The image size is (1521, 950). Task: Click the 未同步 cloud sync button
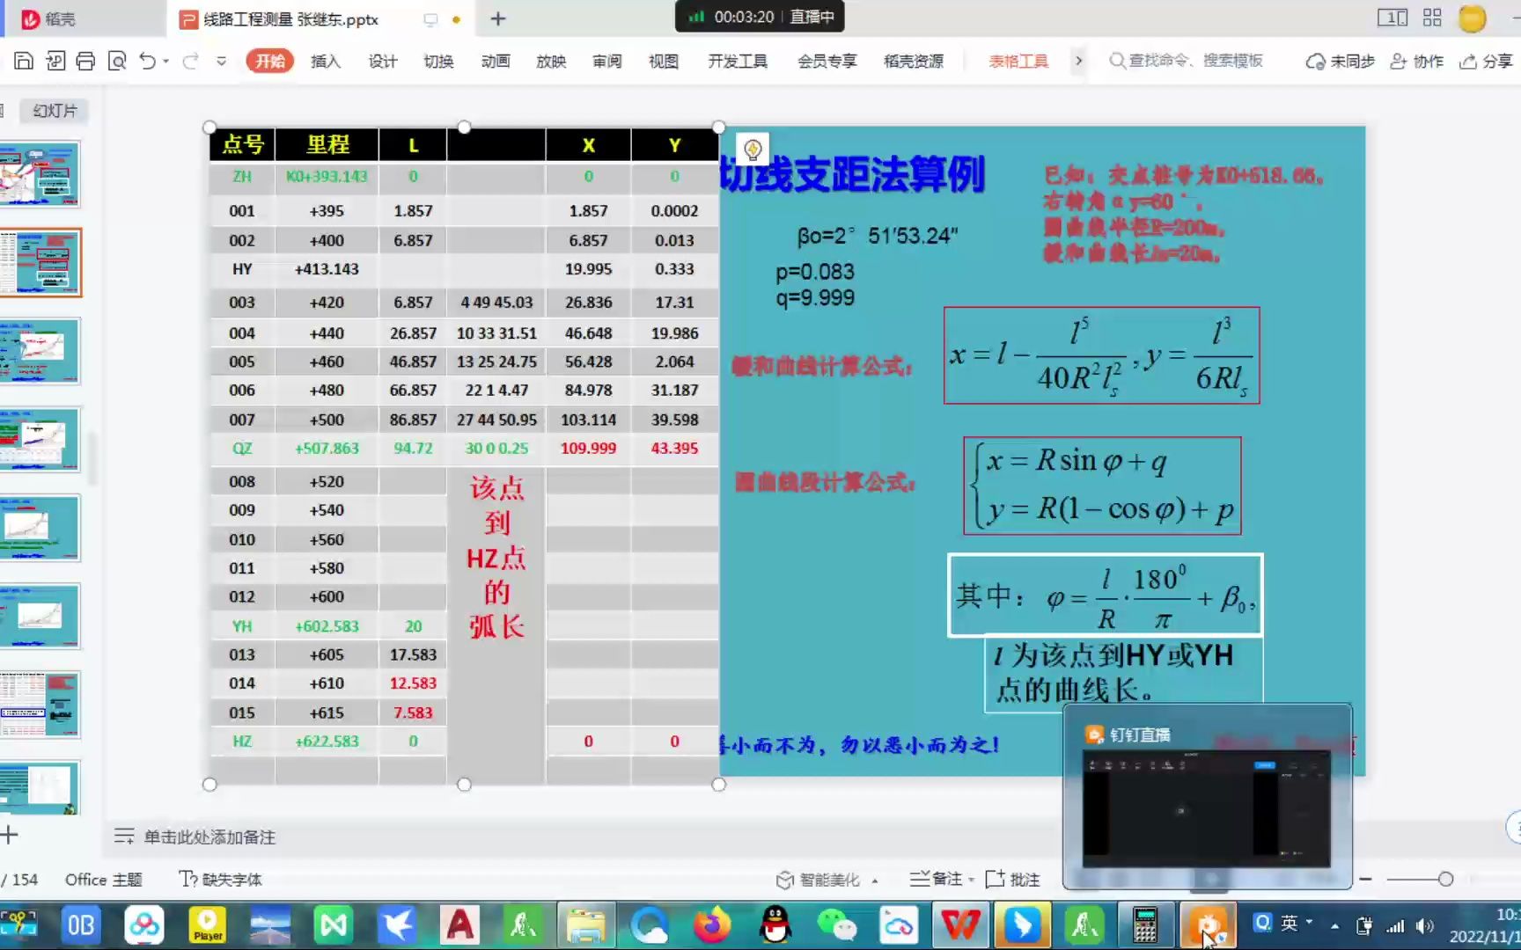coord(1340,61)
